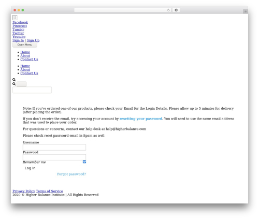Focus the Password input field
Viewport: 259px width, 219px height.
click(54, 157)
